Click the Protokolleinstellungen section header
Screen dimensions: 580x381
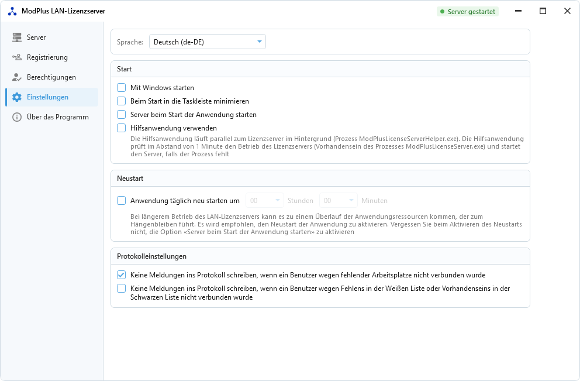pyautogui.click(x=320, y=256)
